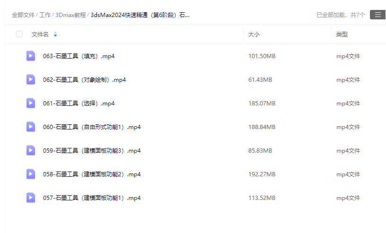
Task: Navigate to 3Dmax教程 breadcrumb folder
Action: [70, 15]
